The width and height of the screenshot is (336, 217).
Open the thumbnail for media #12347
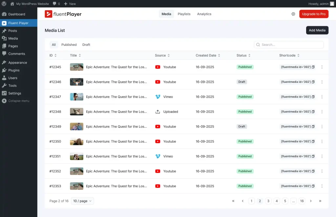coord(76,97)
